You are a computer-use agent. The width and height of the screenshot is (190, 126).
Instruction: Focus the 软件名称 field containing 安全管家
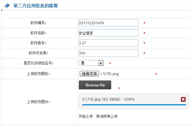[x=109, y=33]
